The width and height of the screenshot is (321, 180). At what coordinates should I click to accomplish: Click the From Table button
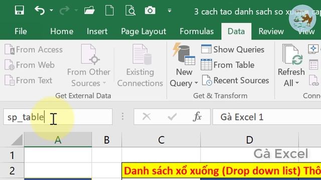tap(228, 65)
